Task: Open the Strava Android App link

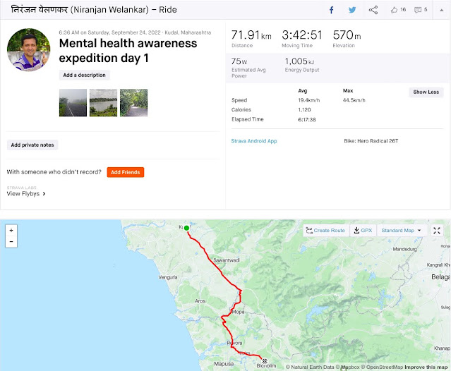Action: point(254,141)
